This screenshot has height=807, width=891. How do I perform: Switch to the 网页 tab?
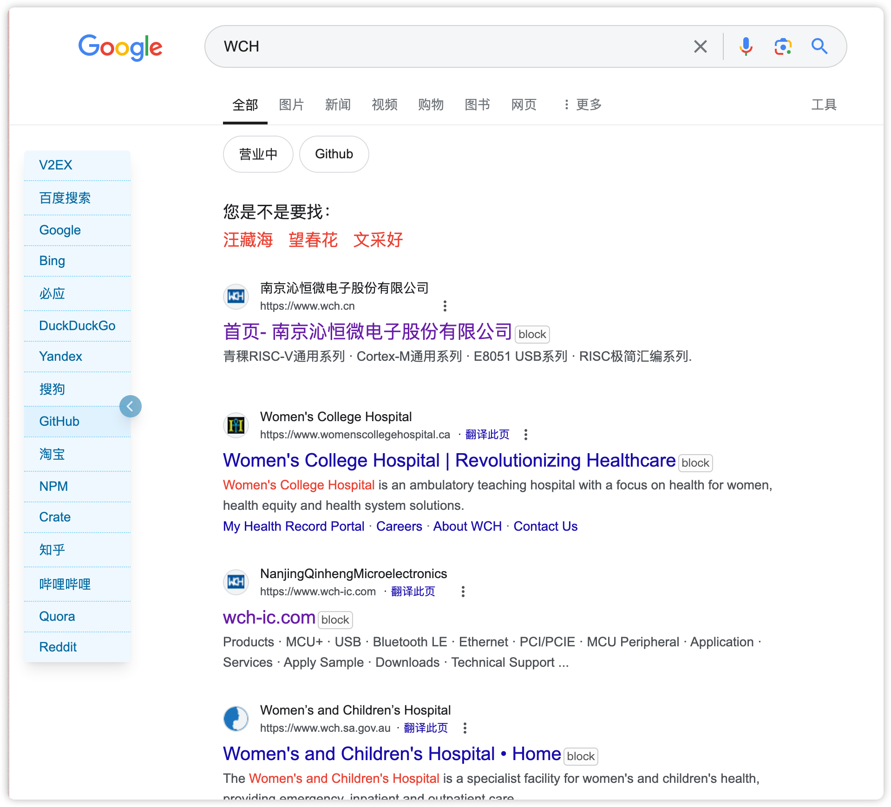524,105
